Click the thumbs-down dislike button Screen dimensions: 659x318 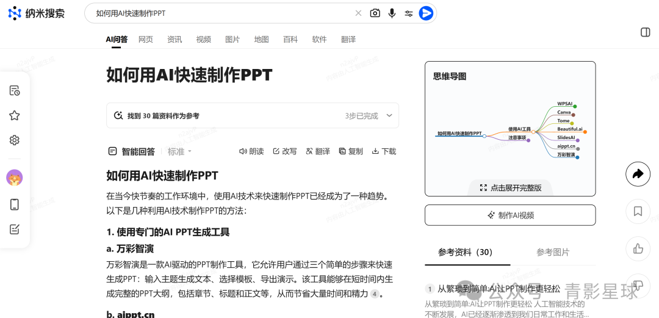coord(638,285)
